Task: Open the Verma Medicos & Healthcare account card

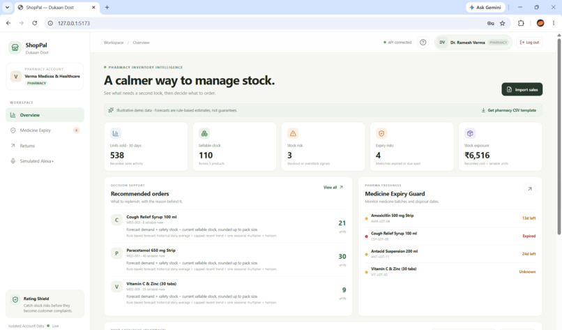Action: point(45,77)
